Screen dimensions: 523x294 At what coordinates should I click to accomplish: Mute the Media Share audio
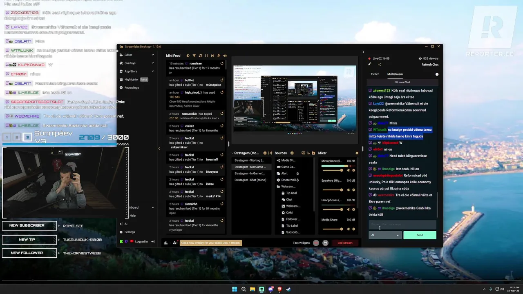[349, 229]
